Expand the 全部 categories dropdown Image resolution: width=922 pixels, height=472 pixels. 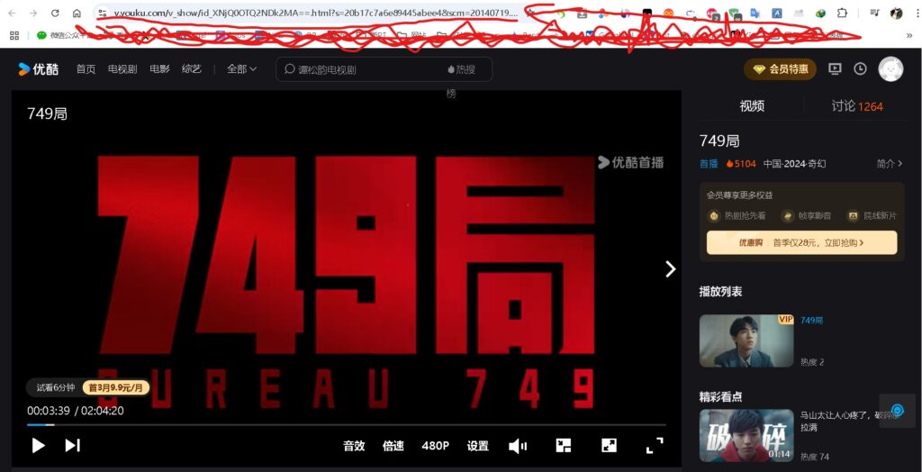pyautogui.click(x=241, y=68)
